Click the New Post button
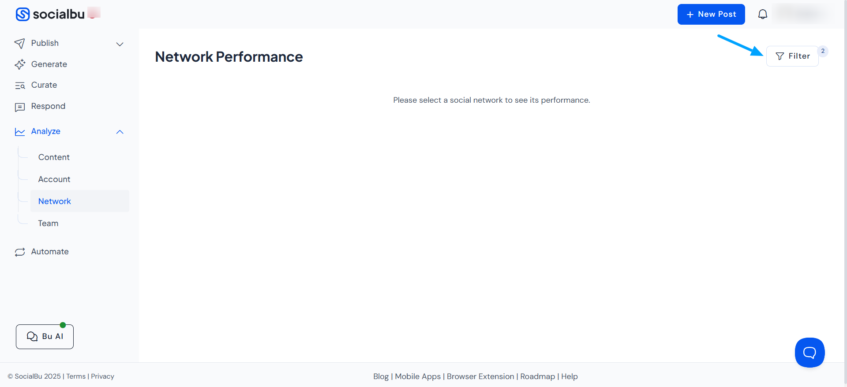 [x=711, y=14]
